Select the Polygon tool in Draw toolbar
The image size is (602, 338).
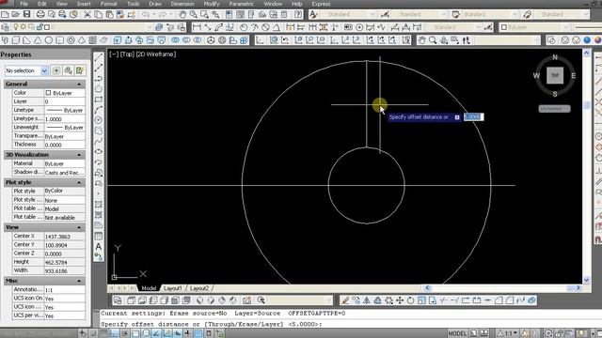[x=98, y=89]
